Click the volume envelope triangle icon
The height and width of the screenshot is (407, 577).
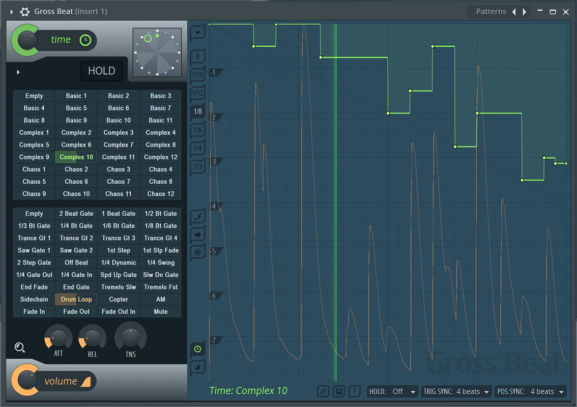coord(86,382)
